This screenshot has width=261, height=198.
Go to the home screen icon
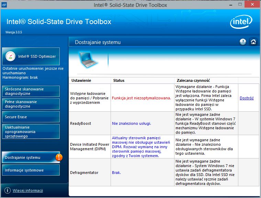pos(253,42)
